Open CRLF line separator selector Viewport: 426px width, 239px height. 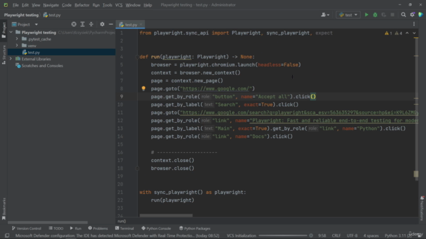[x=336, y=236]
